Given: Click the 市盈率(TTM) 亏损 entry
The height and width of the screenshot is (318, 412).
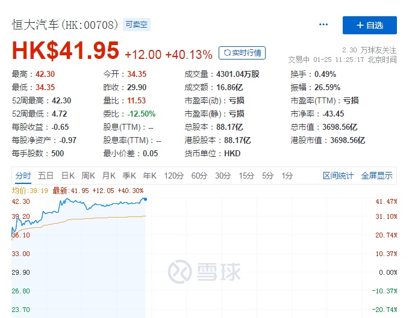Looking at the screenshot, I should tap(325, 100).
